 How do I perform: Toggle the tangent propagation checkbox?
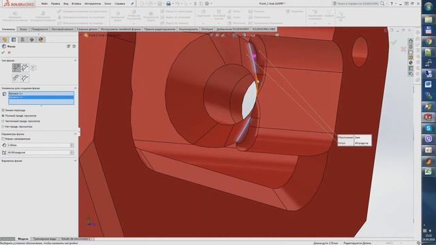tap(3, 110)
